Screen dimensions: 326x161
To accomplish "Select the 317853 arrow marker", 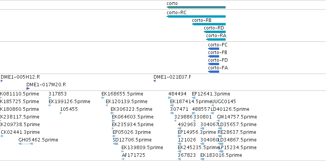I will 50,98.
